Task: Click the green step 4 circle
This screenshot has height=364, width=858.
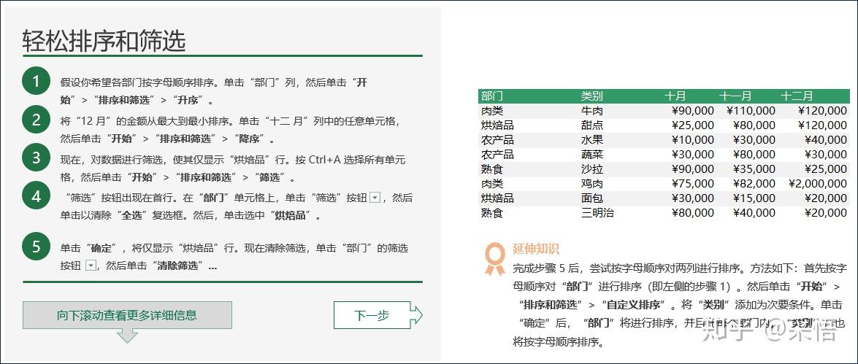Action: pos(36,196)
